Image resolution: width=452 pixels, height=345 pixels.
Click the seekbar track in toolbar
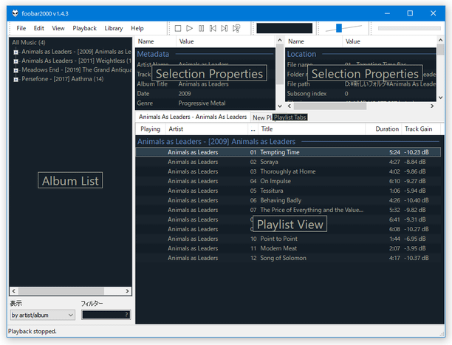(409, 28)
